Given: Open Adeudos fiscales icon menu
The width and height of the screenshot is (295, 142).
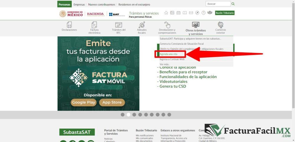Looking at the screenshot, I should coord(142,28).
